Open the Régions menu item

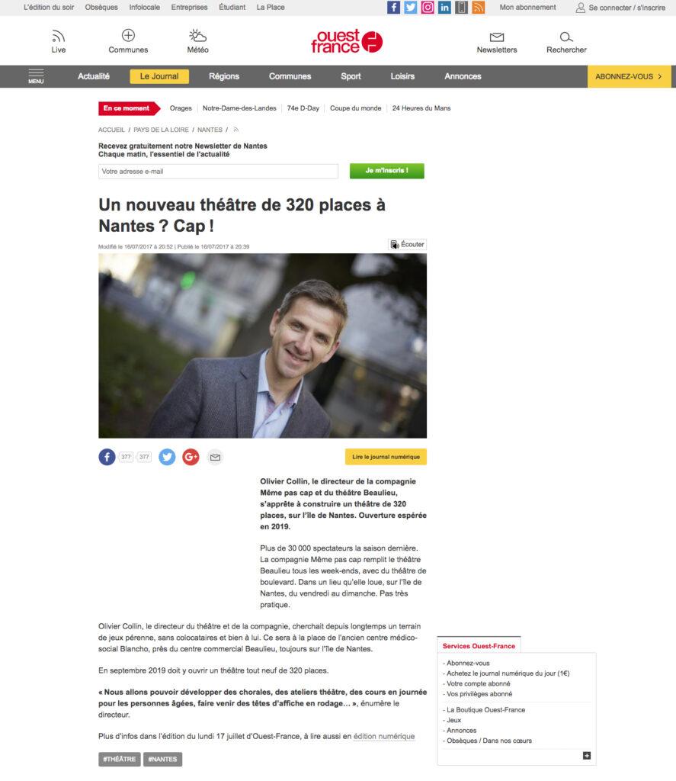tap(224, 76)
